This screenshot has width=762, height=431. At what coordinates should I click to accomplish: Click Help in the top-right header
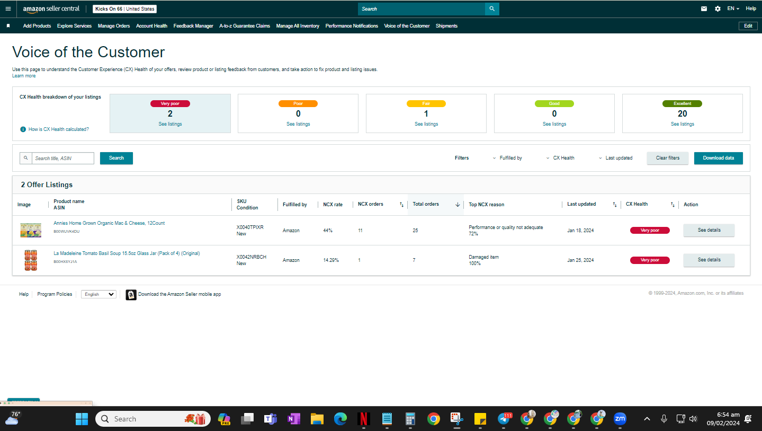click(751, 8)
